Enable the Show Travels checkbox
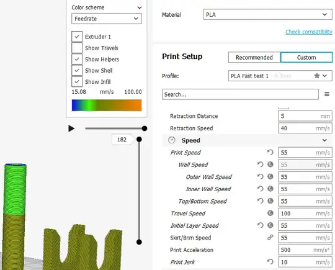Viewport: 335px width, 270px height. click(77, 48)
